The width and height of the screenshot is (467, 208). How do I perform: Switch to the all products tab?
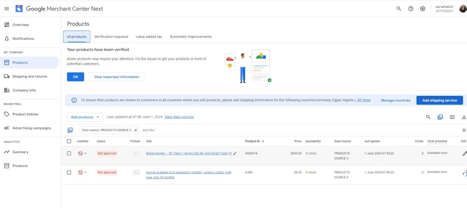[77, 36]
